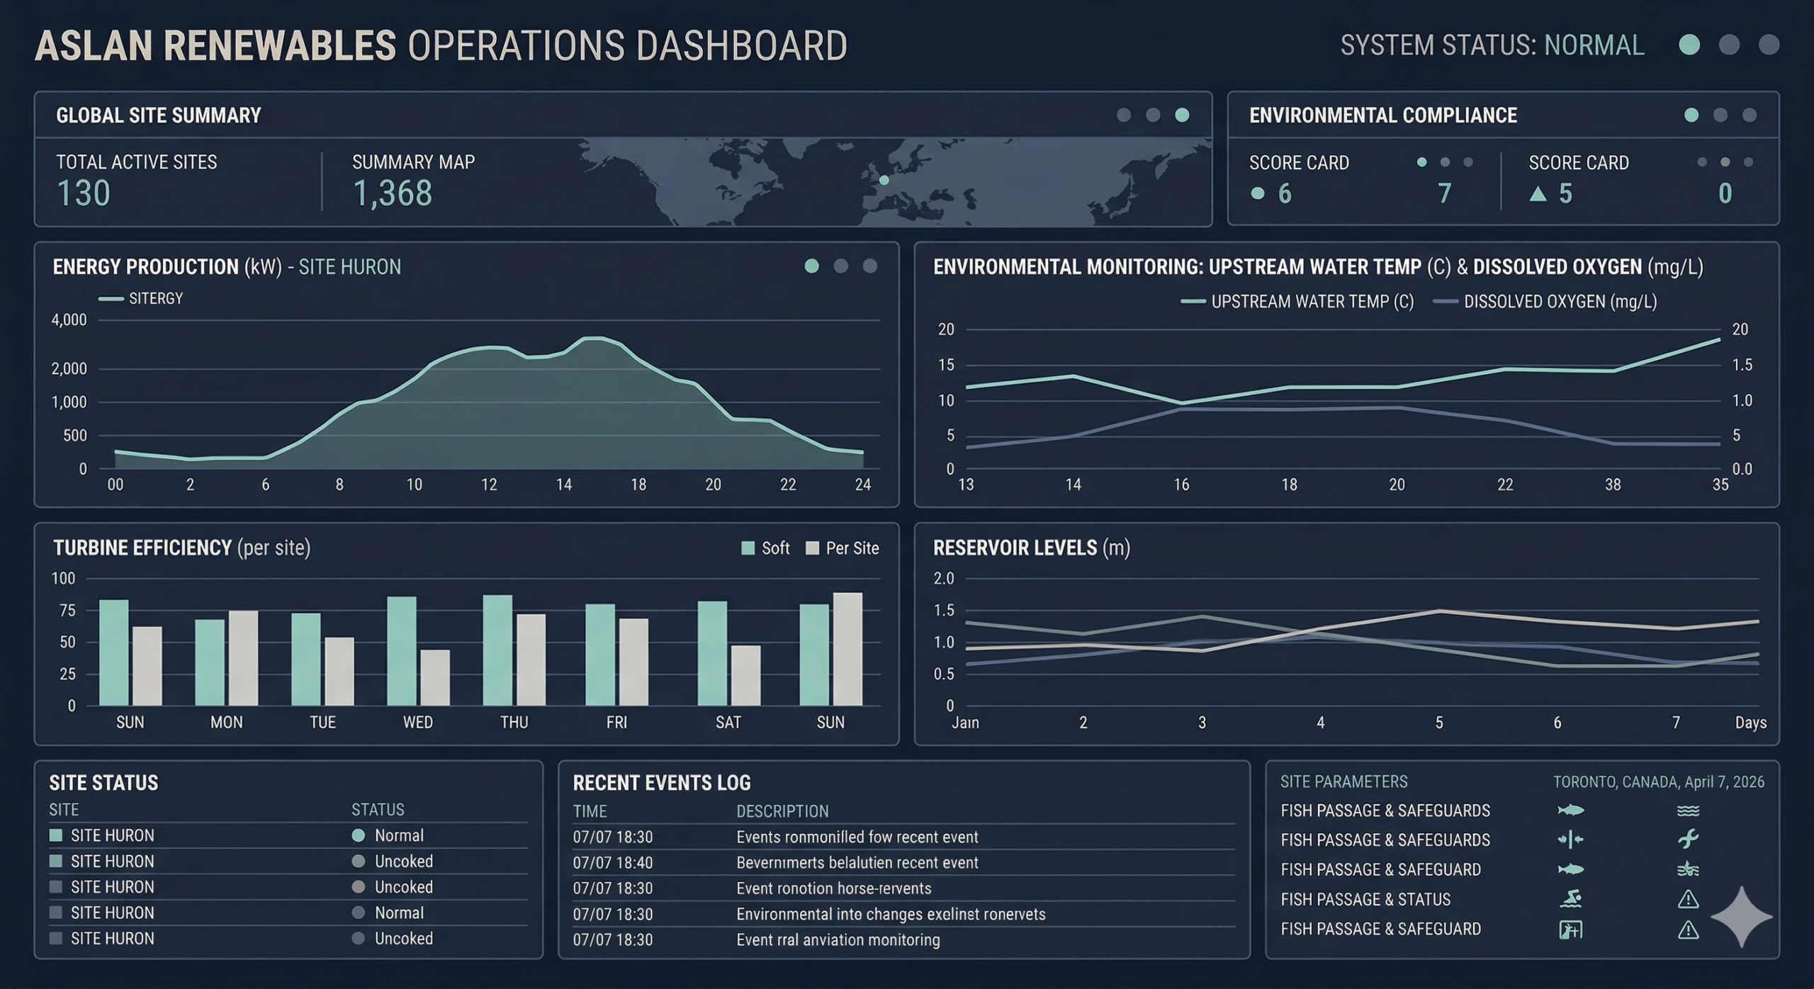Click the fish barrier icon on the second safeguards row
Image resolution: width=1814 pixels, height=989 pixels.
coord(1571,840)
